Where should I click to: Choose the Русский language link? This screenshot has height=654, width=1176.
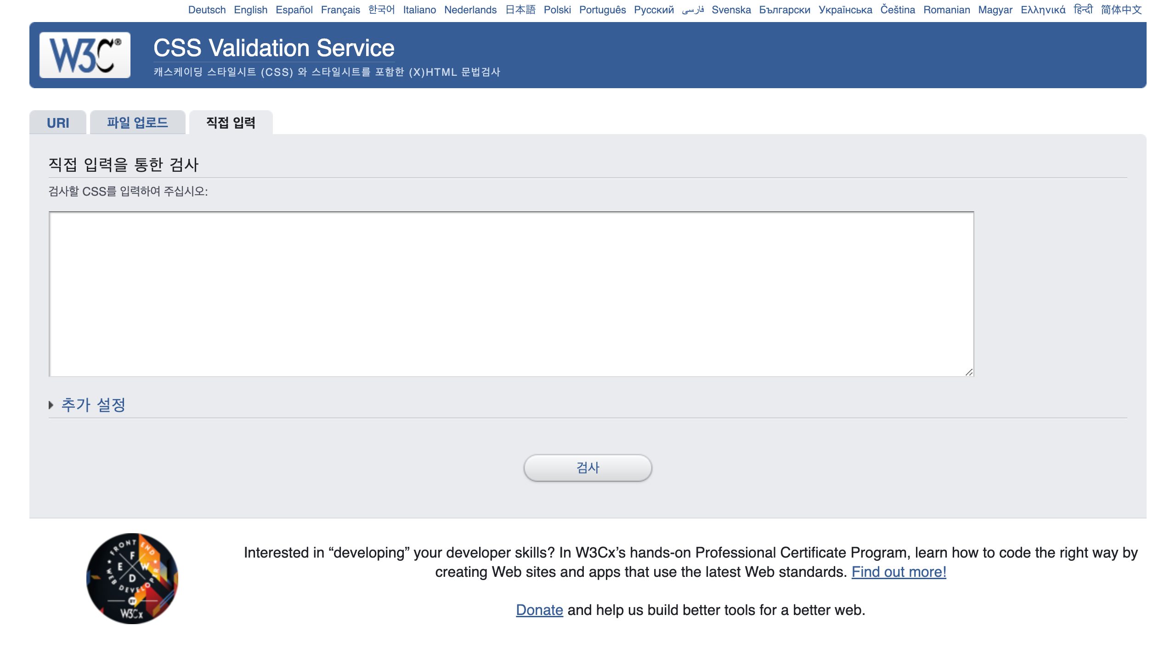pos(654,10)
